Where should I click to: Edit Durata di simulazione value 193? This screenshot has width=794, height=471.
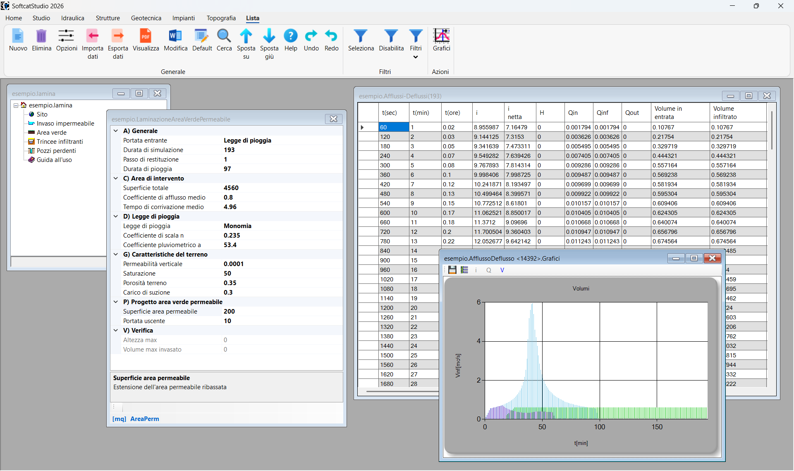coord(282,150)
